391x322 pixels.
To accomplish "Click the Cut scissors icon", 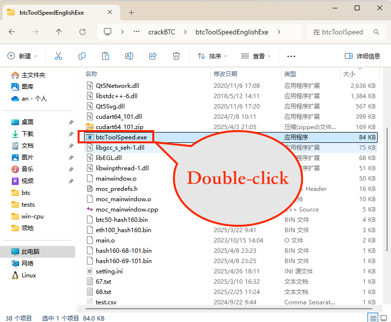I will [58, 56].
